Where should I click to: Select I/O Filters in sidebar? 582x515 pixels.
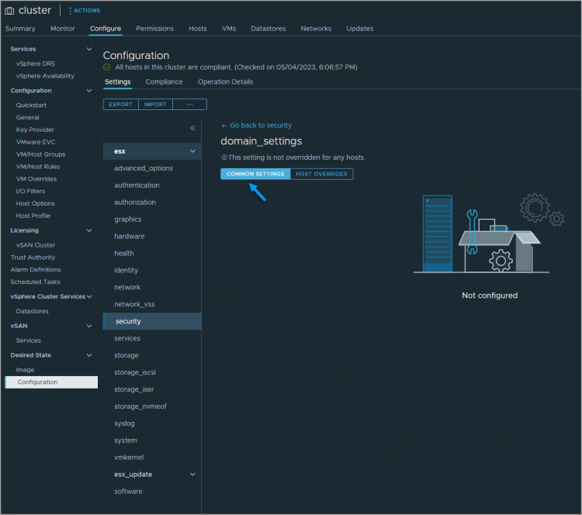[30, 191]
